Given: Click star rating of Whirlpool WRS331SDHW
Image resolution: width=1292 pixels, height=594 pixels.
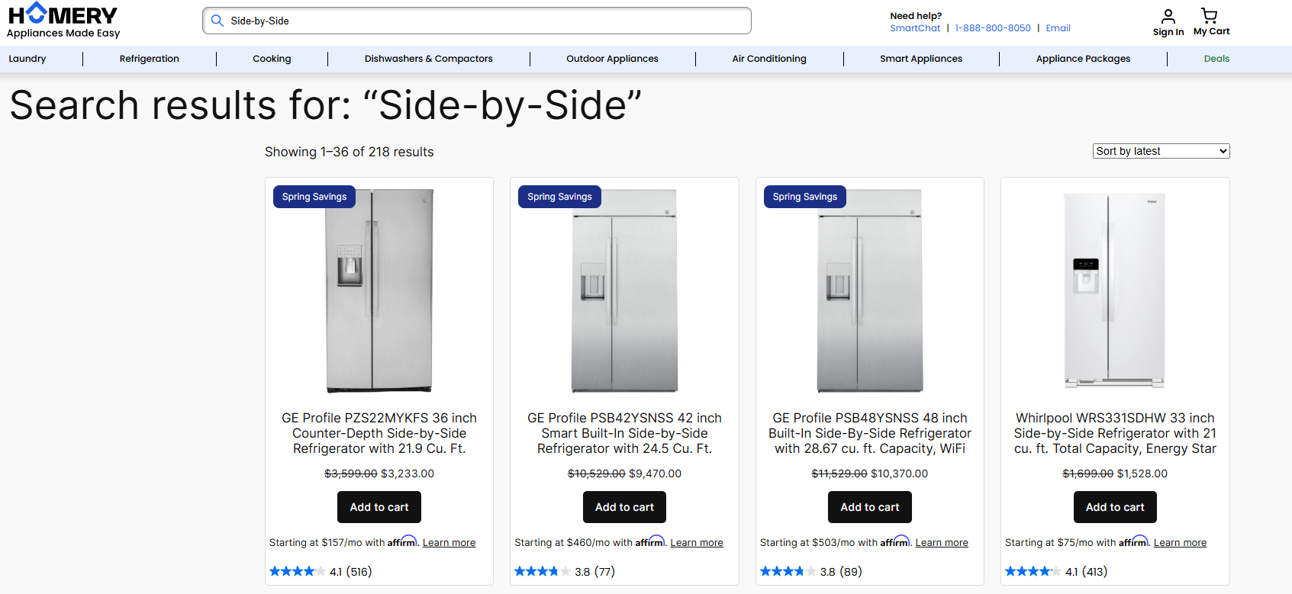Looking at the screenshot, I should 1033,571.
